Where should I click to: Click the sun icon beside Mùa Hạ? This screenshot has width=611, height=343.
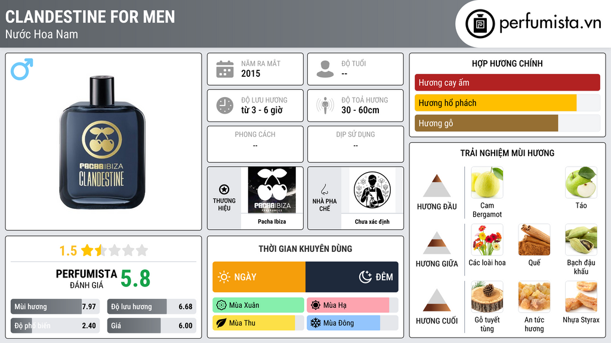[x=316, y=305]
